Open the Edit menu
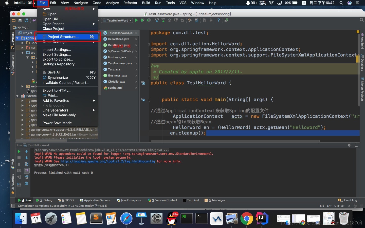The width and height of the screenshot is (365, 228). [53, 3]
